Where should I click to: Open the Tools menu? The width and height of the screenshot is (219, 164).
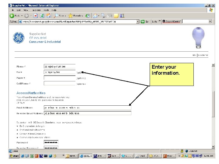pyautogui.click(x=46, y=10)
